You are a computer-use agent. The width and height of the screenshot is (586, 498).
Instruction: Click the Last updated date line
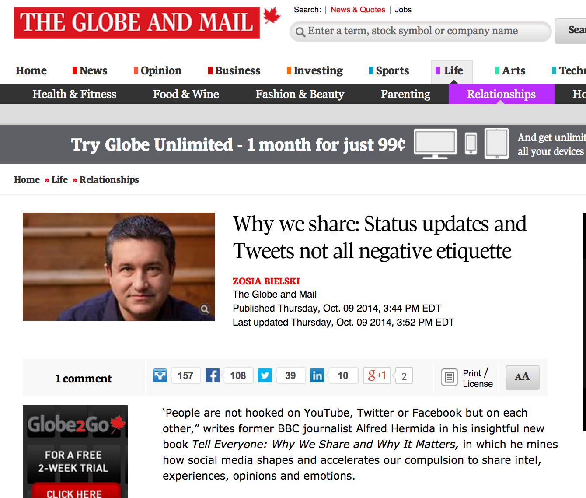click(343, 323)
